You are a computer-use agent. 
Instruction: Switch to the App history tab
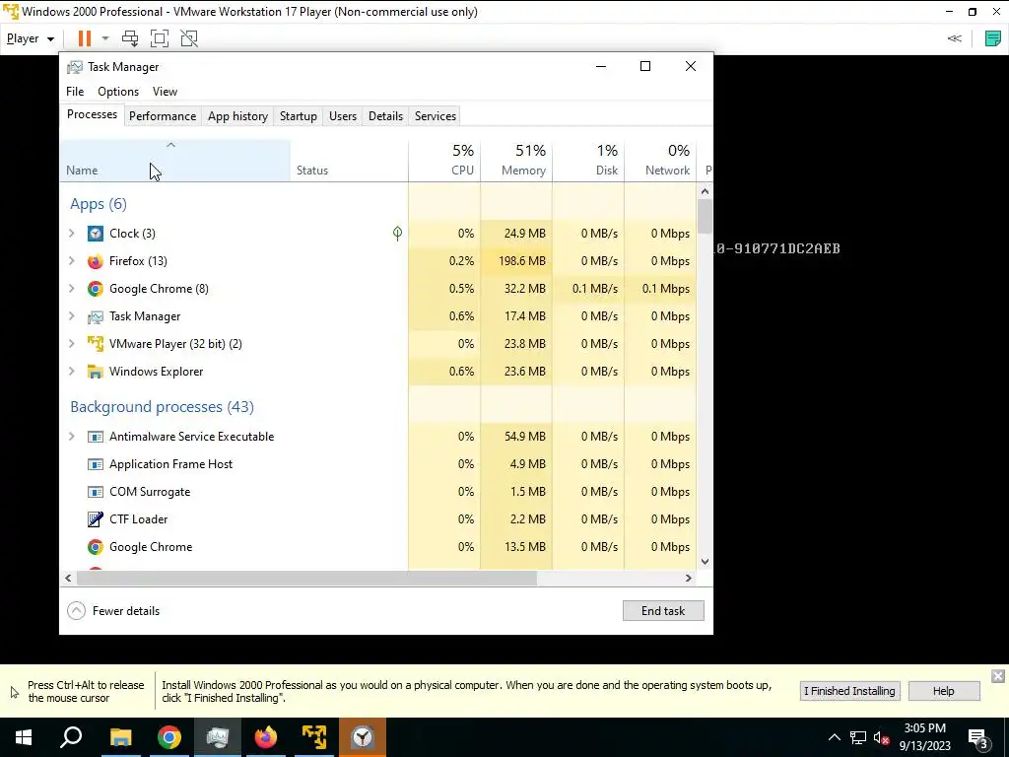[x=237, y=116]
